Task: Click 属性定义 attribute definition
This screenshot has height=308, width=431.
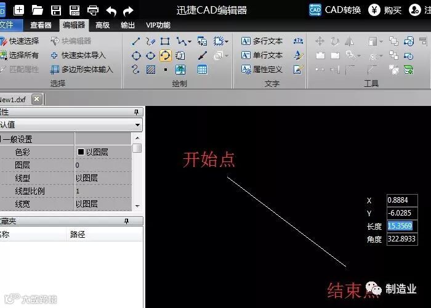Action: (262, 69)
